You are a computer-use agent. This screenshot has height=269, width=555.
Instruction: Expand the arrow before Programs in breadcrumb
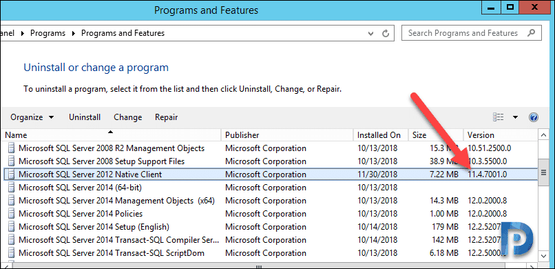(x=23, y=33)
